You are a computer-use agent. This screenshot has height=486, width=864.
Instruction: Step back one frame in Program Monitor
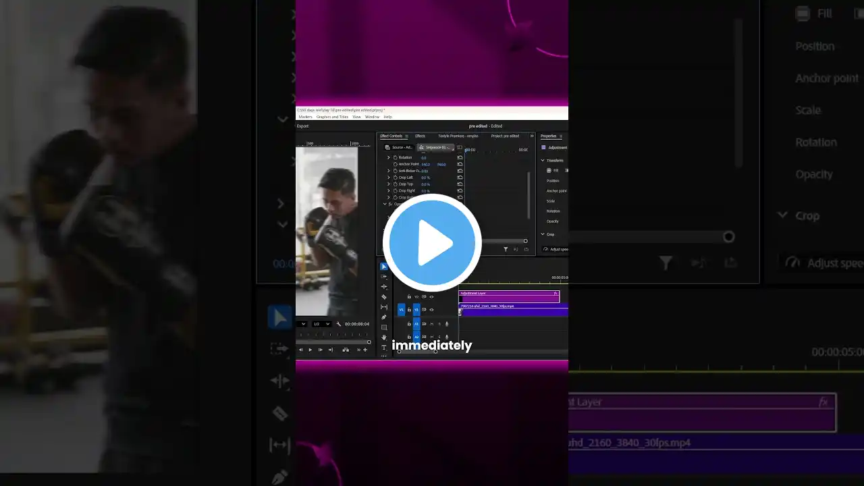301,350
